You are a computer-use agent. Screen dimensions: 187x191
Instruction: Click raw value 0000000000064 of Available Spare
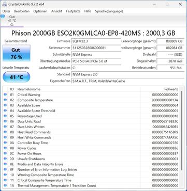[x=165, y=105]
